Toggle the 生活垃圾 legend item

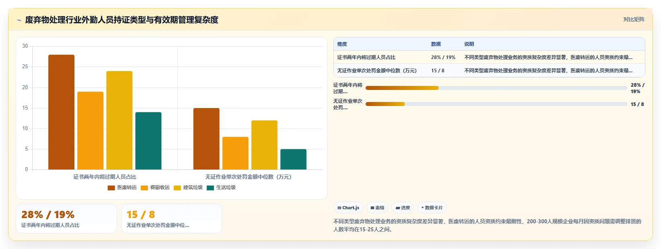click(x=221, y=188)
